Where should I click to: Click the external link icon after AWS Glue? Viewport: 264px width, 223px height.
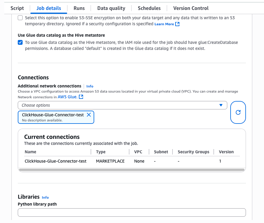pyautogui.click(x=80, y=97)
